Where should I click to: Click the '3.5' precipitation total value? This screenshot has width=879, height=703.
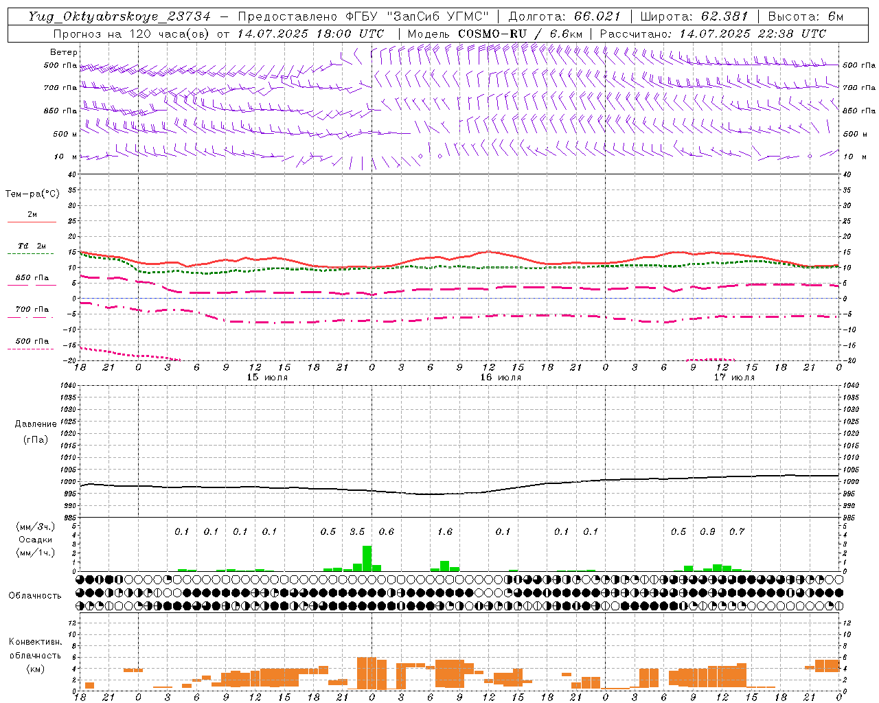coord(357,531)
